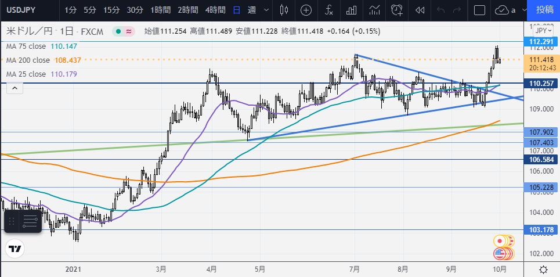Open the drawing toolbar lines-settings icon
This screenshot has width=560, height=277.
pos(30,221)
